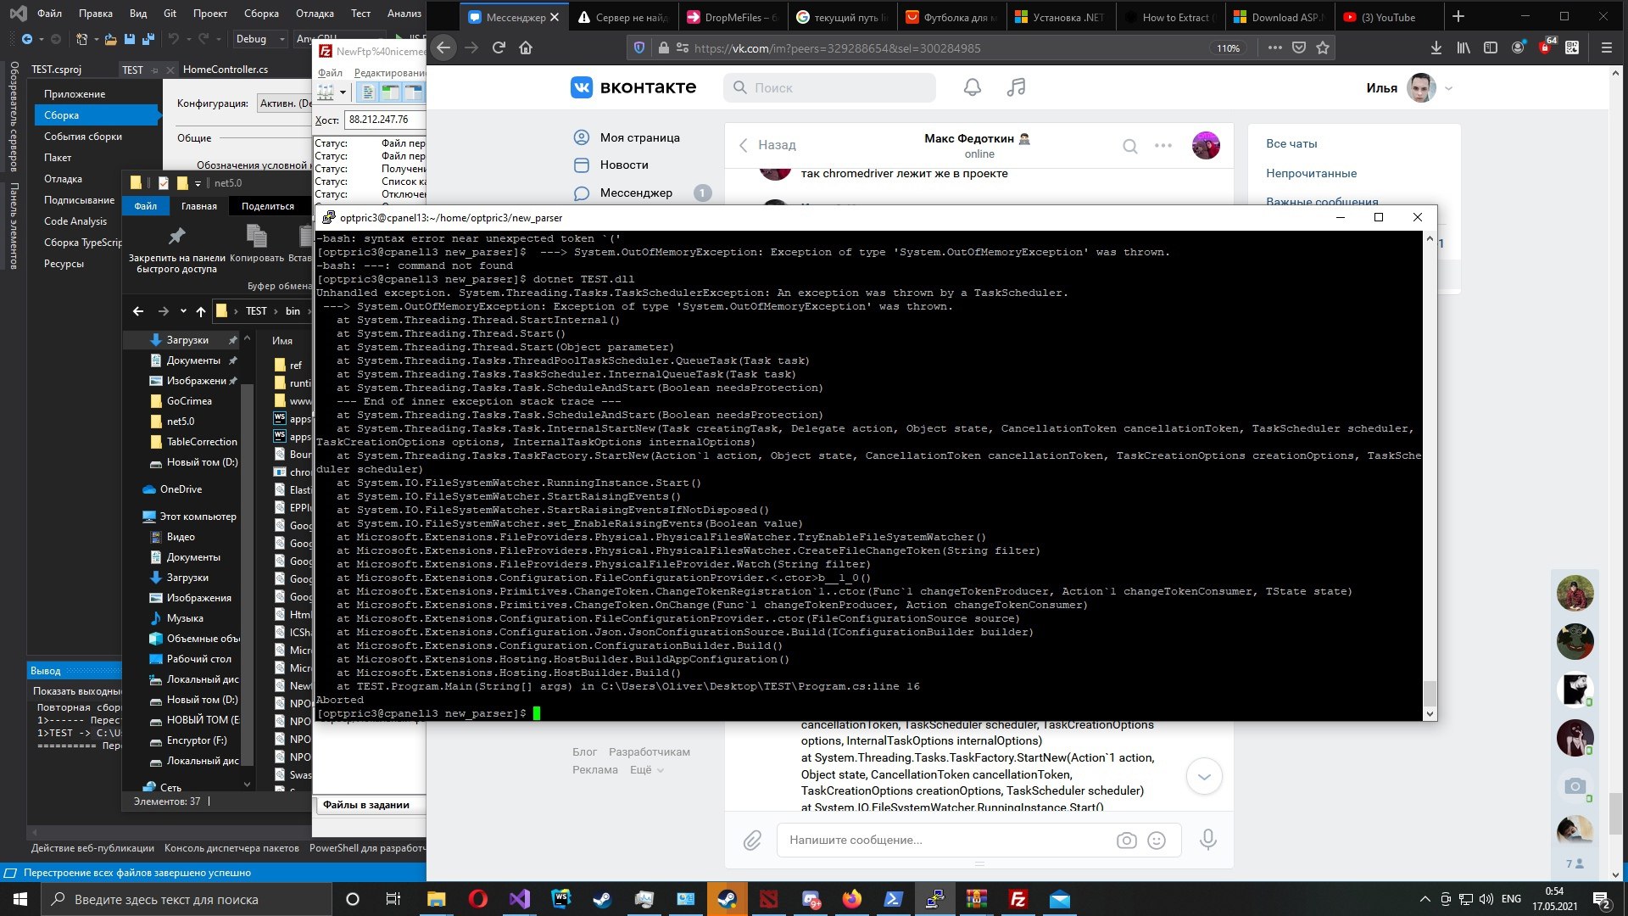Open Мессенджер in VK left menu
Viewport: 1628px width, 916px height.
click(636, 193)
